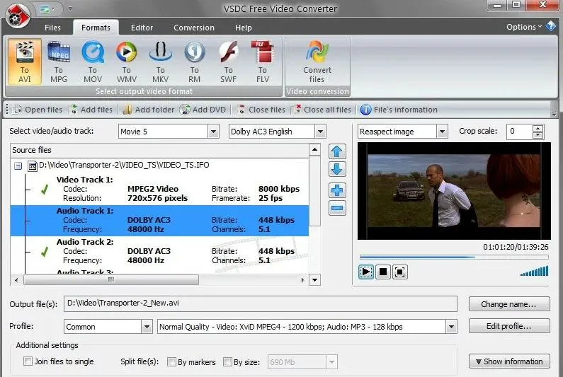Select the To RM output format
This screenshot has height=377, width=563.
[x=194, y=62]
